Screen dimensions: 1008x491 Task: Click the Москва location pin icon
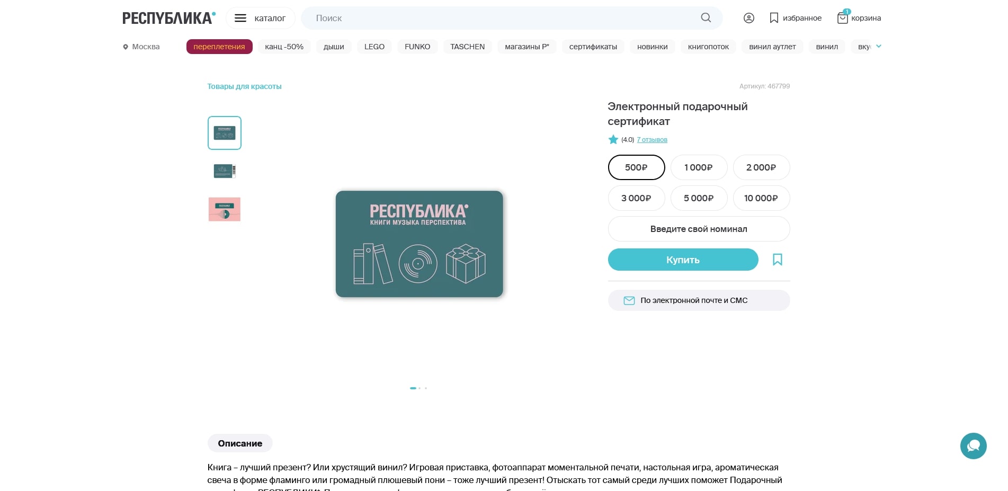click(126, 47)
